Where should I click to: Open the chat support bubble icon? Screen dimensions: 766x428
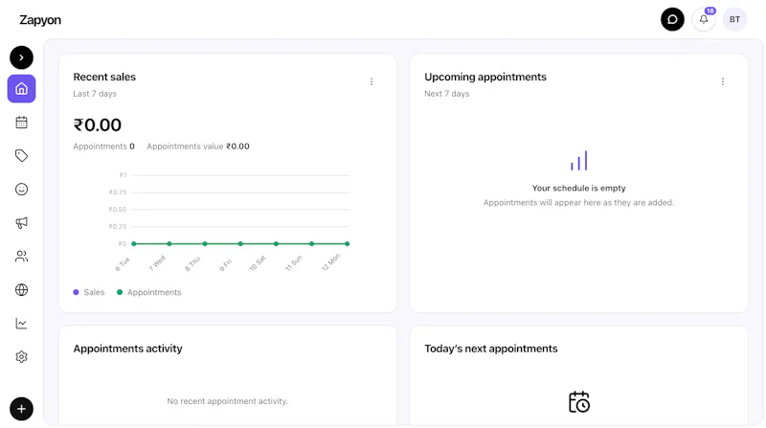(x=673, y=19)
